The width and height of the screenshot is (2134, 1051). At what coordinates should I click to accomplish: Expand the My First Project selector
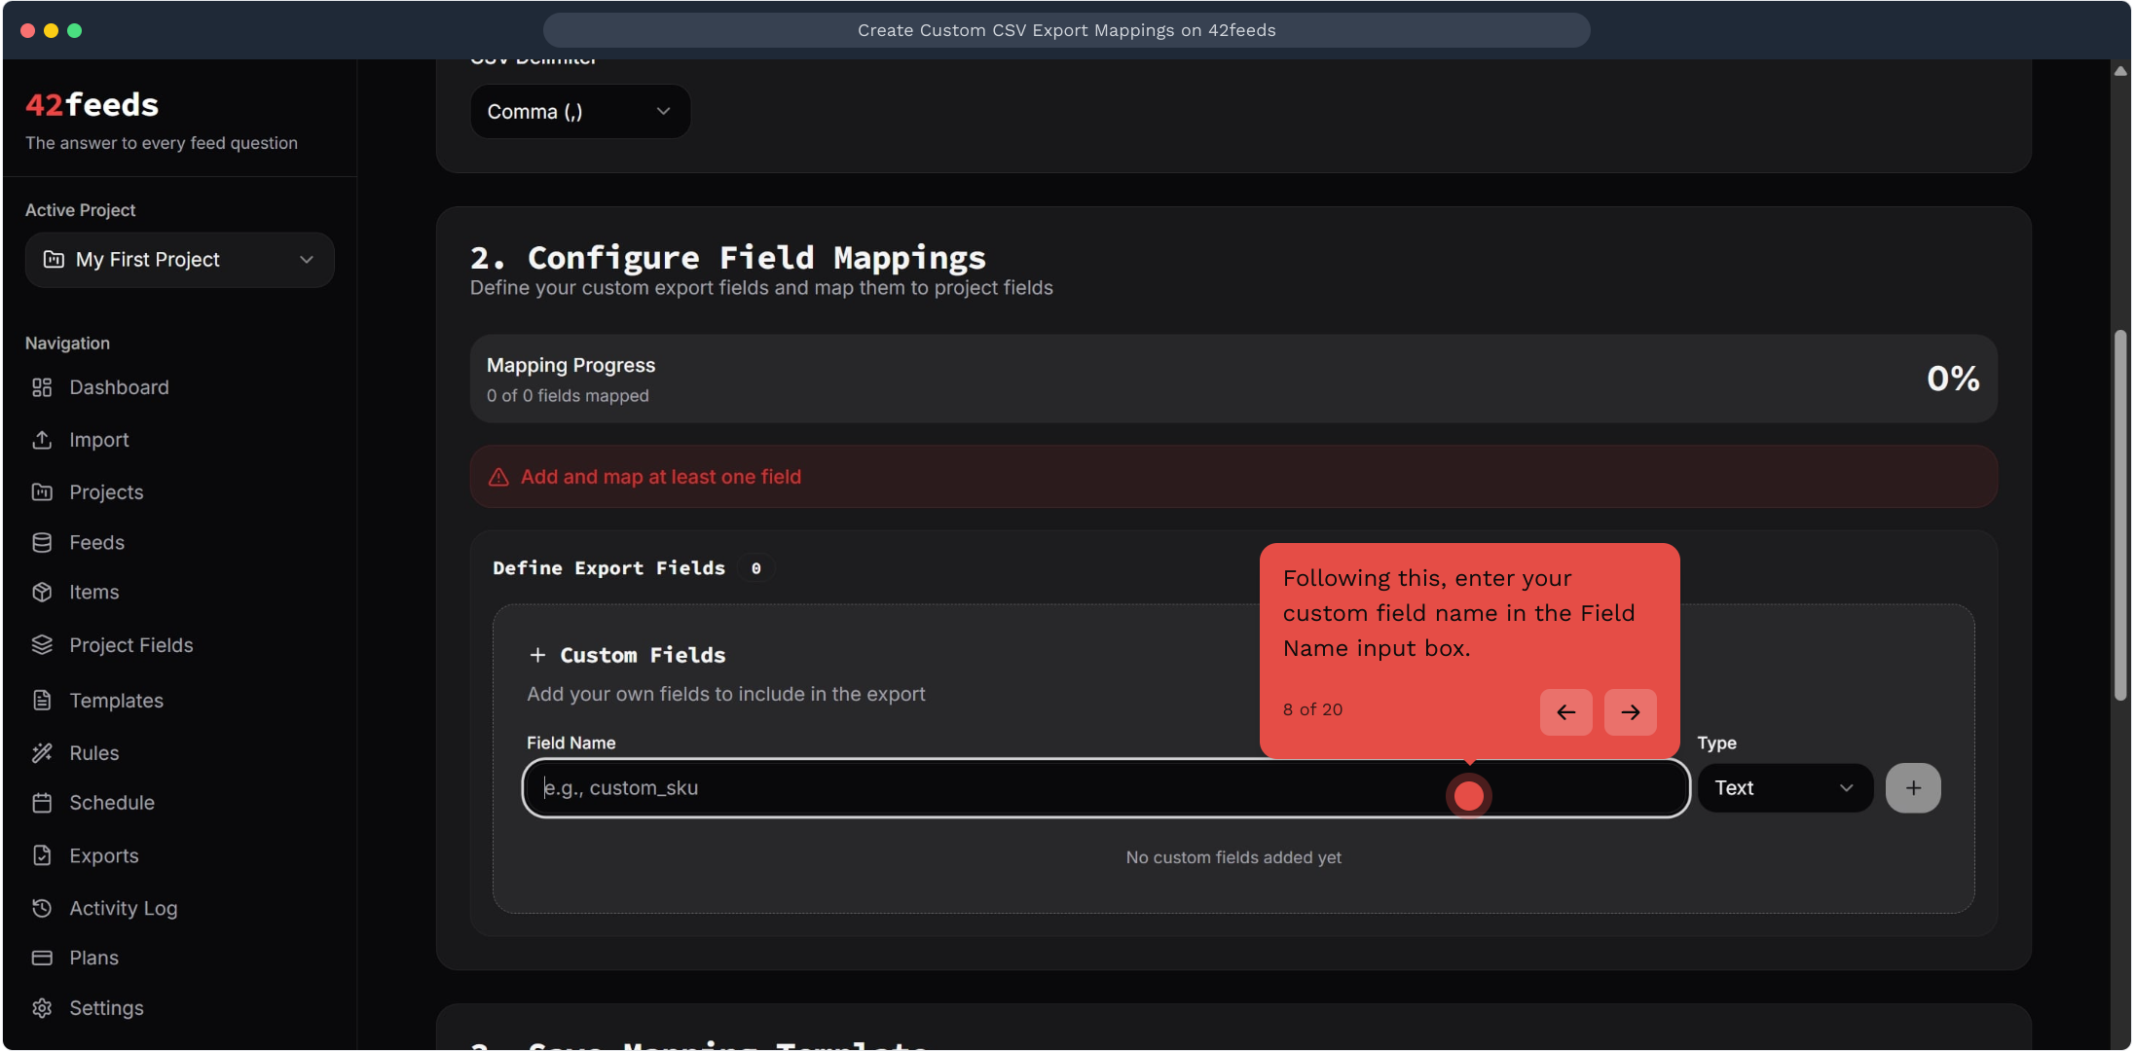(180, 260)
